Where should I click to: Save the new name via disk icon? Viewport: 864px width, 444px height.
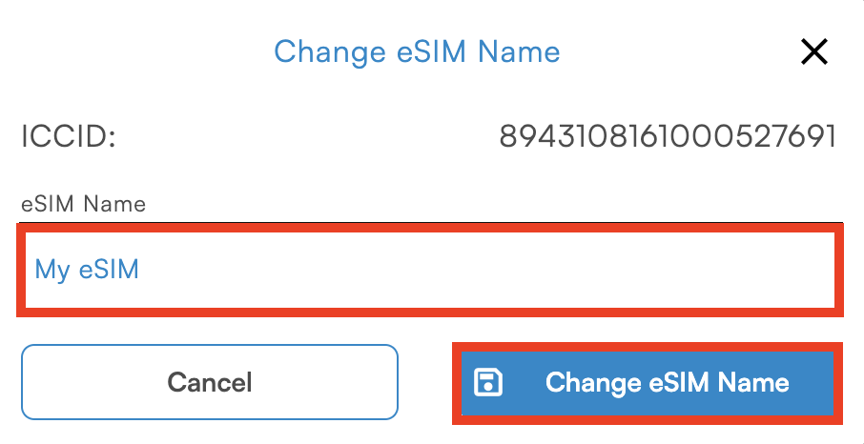click(x=488, y=382)
